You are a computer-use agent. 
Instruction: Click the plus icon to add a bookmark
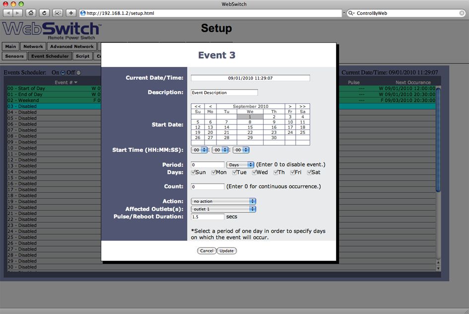(x=70, y=13)
